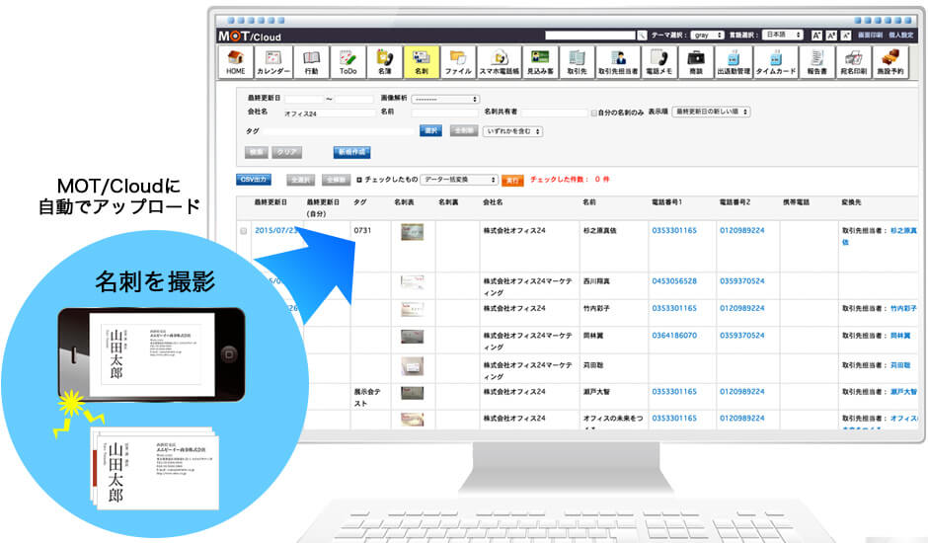Open the スマホ電話帳 icon
The image size is (928, 543).
pyautogui.click(x=500, y=61)
